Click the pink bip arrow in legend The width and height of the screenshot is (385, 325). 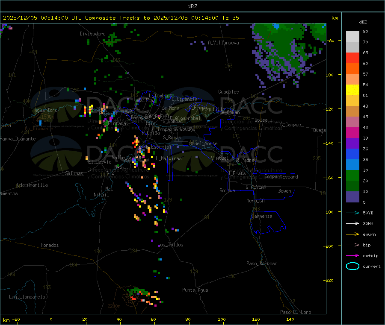pyautogui.click(x=352, y=245)
